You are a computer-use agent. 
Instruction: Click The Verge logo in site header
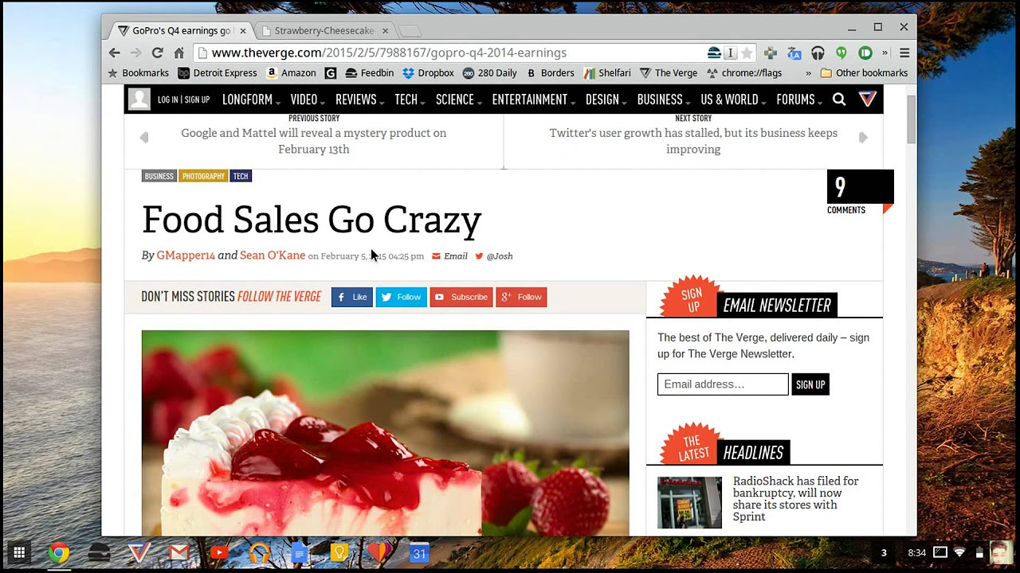[868, 99]
